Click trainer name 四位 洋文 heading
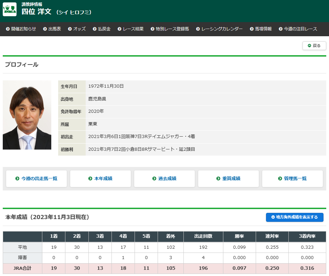The width and height of the screenshot is (329, 276). click(x=36, y=12)
